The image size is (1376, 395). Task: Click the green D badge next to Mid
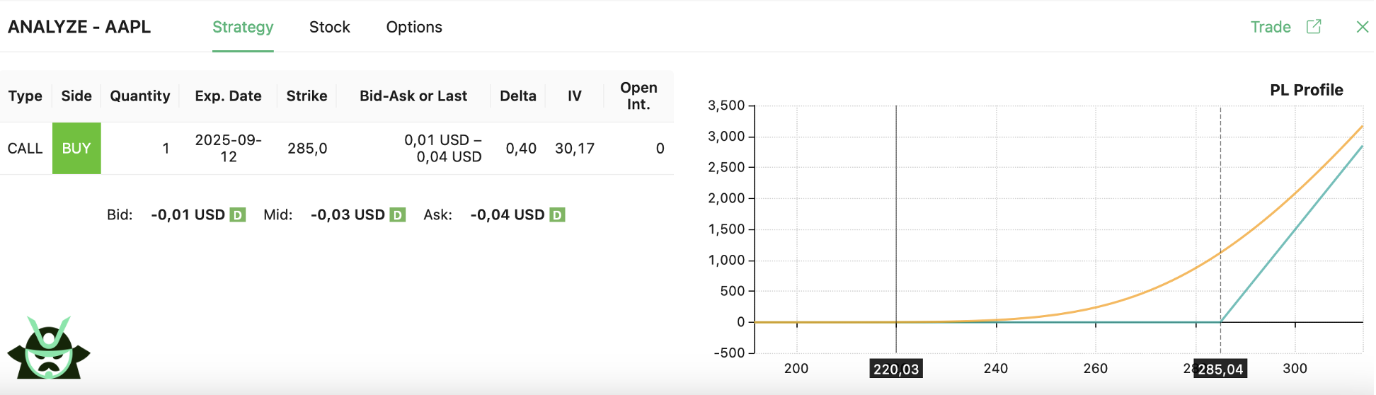398,215
